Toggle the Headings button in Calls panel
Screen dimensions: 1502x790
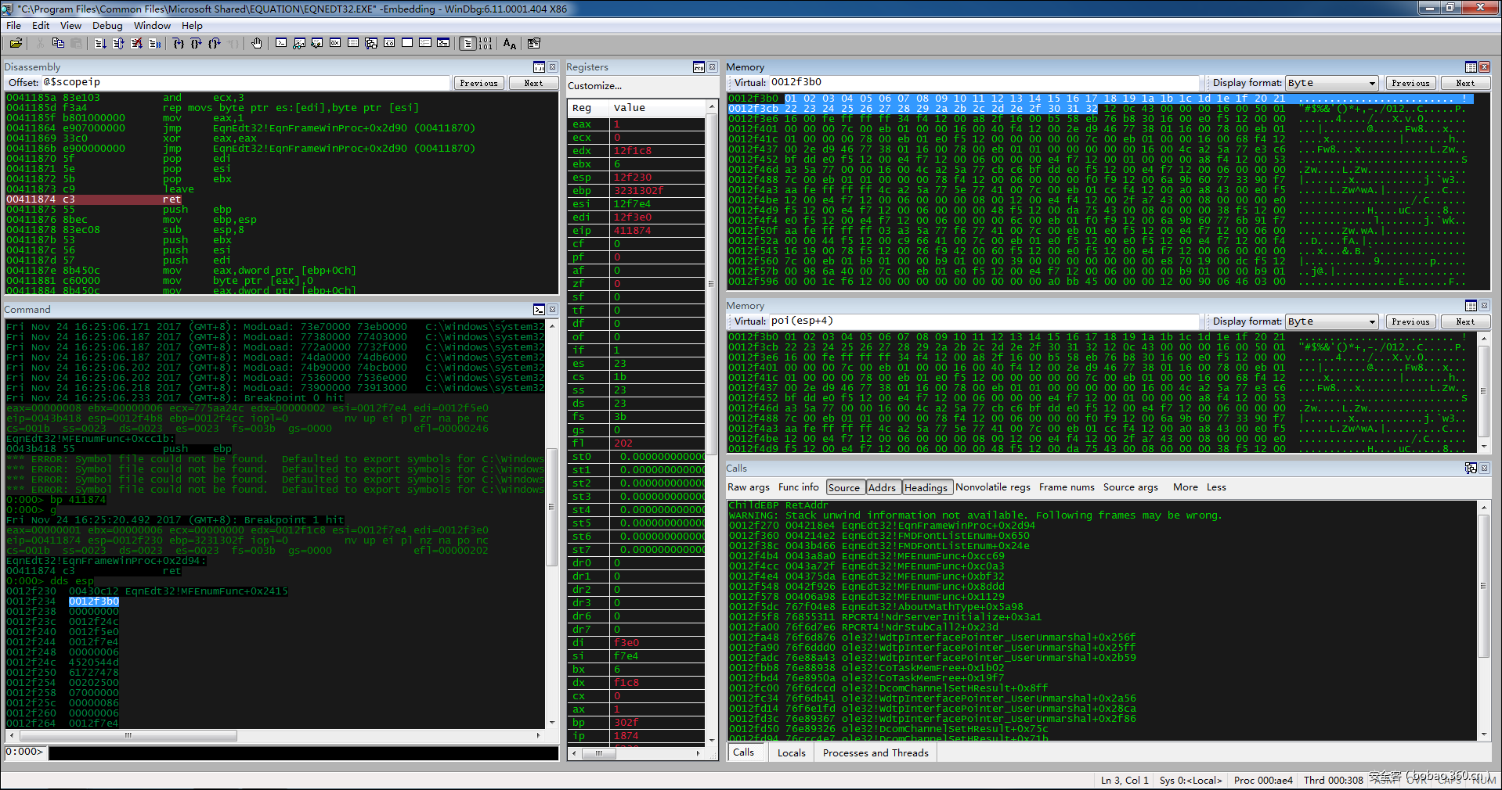[x=926, y=487]
